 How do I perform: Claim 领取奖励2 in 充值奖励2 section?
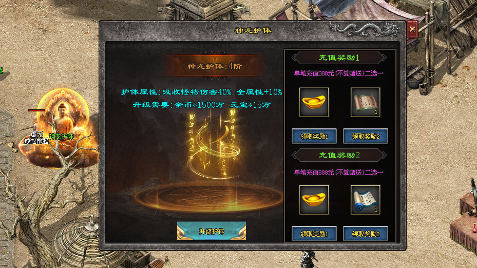[x=366, y=234]
